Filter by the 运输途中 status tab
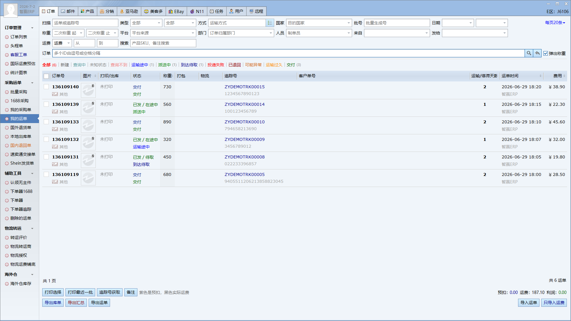Viewport: 571px width, 321px height. pos(139,65)
